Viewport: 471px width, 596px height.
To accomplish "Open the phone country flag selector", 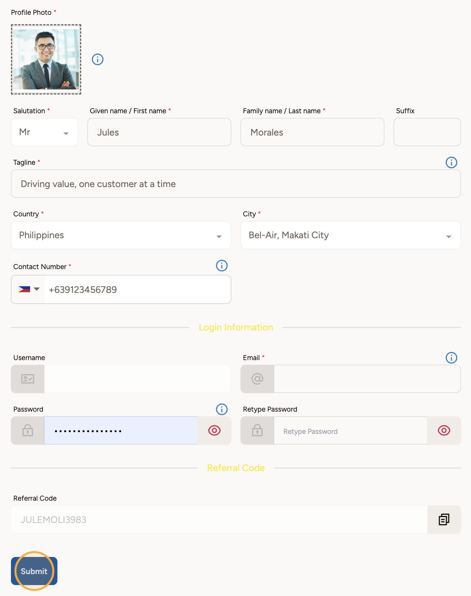I will pyautogui.click(x=29, y=289).
